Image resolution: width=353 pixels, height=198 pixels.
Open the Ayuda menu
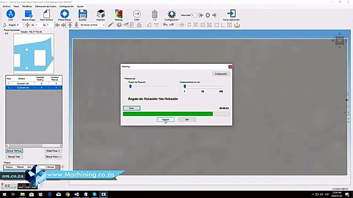tap(80, 6)
